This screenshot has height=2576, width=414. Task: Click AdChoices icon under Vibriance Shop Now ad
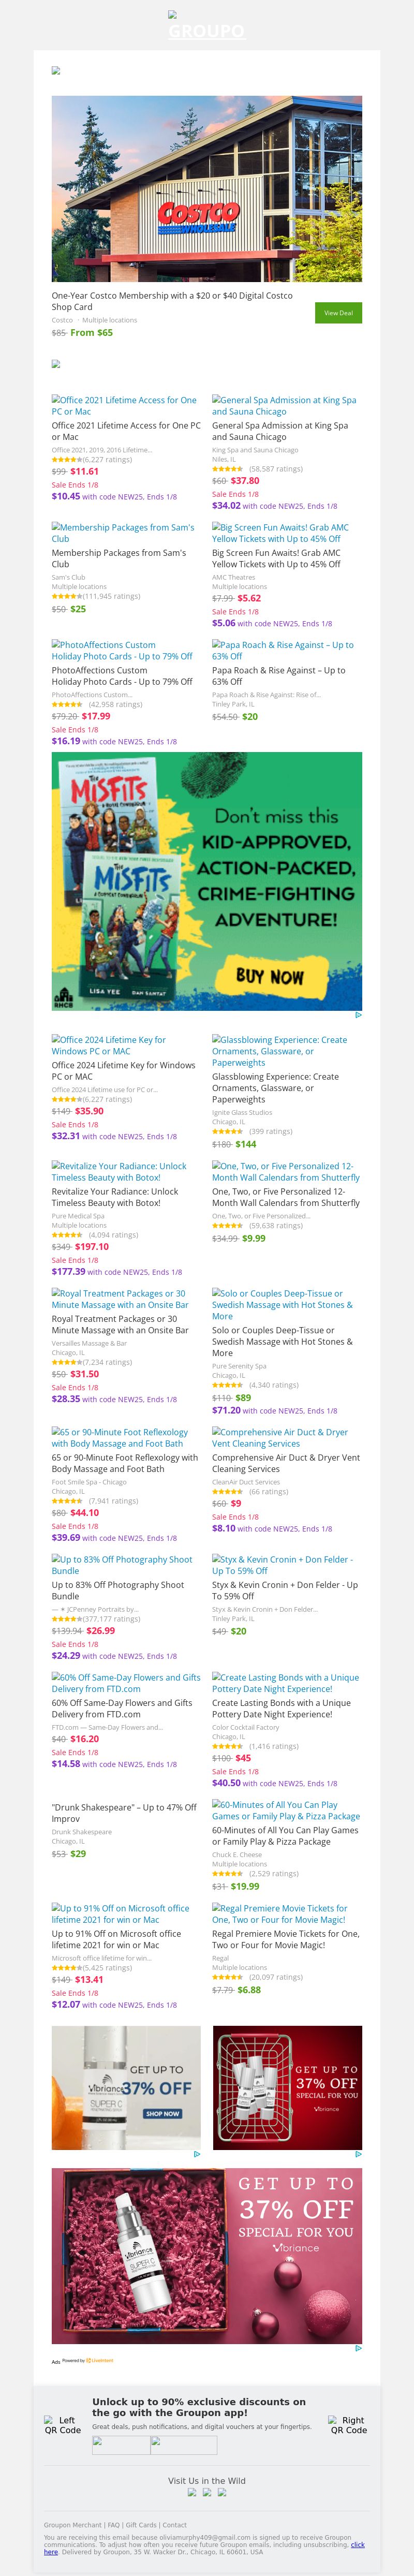196,2154
